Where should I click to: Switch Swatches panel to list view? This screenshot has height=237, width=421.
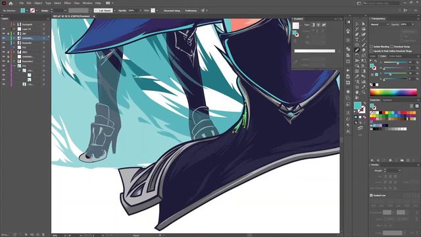pyautogui.click(x=412, y=106)
